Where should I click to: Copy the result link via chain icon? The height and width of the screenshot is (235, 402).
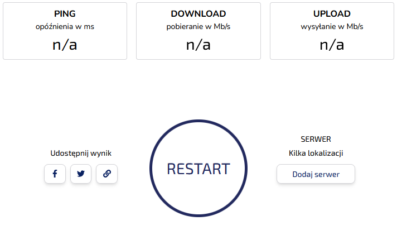point(106,174)
